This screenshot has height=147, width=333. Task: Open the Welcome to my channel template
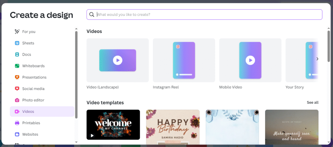pos(113,125)
